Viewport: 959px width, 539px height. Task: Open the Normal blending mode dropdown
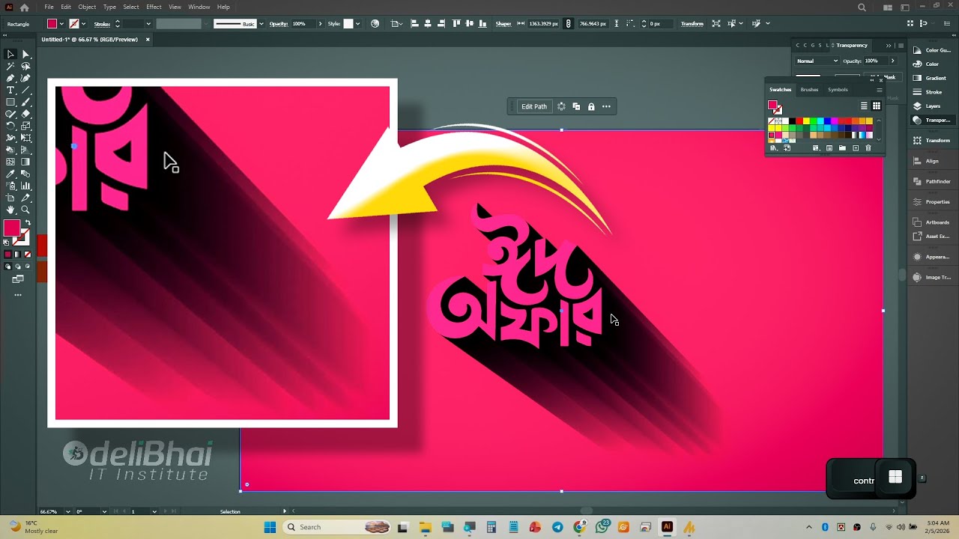click(x=817, y=61)
